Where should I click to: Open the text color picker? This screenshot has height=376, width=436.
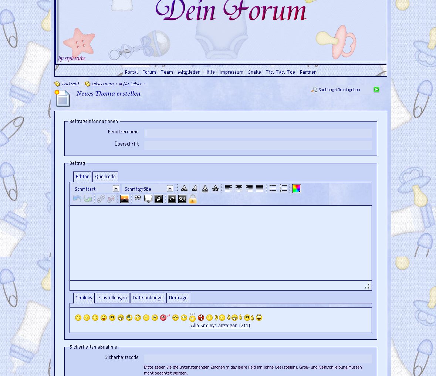tap(297, 189)
